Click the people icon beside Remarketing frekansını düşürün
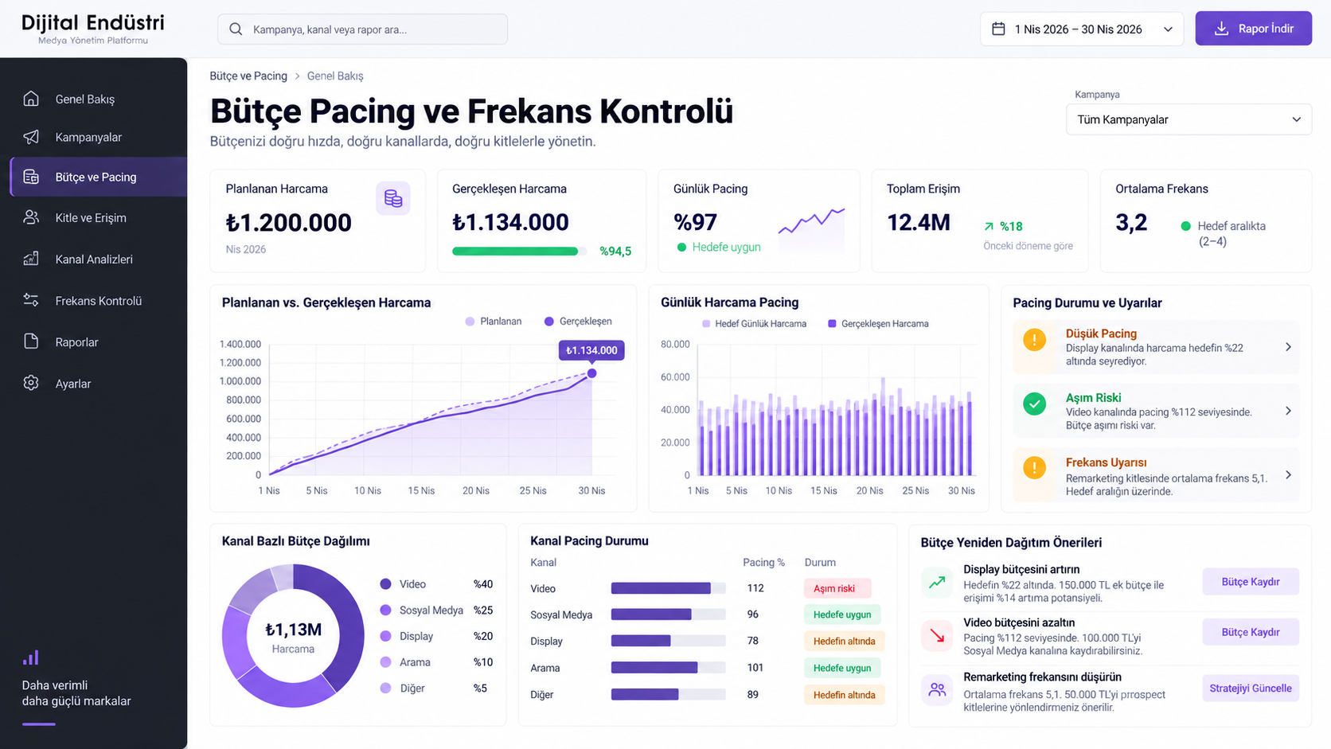This screenshot has width=1331, height=749. tap(937, 689)
